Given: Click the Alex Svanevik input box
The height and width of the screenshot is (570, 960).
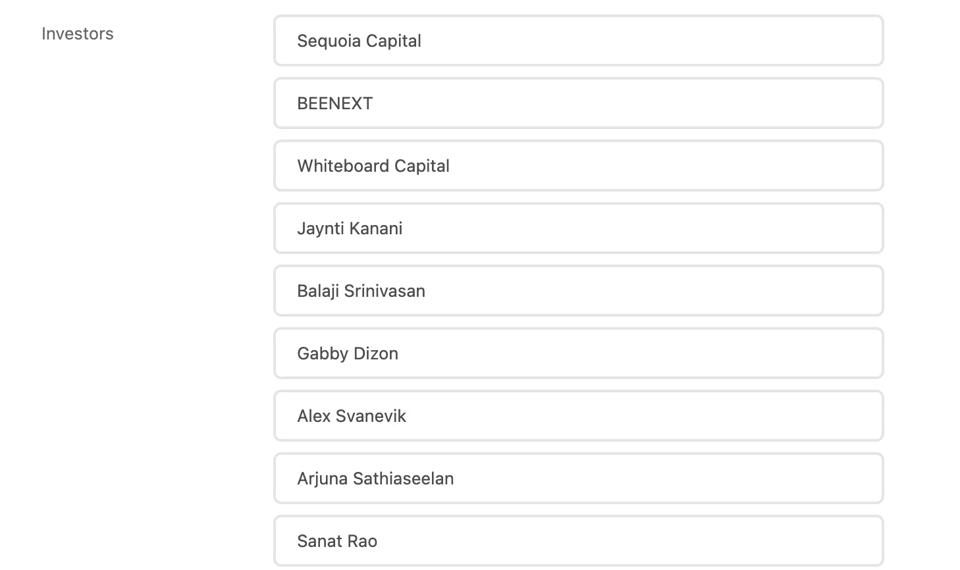Looking at the screenshot, I should (578, 416).
